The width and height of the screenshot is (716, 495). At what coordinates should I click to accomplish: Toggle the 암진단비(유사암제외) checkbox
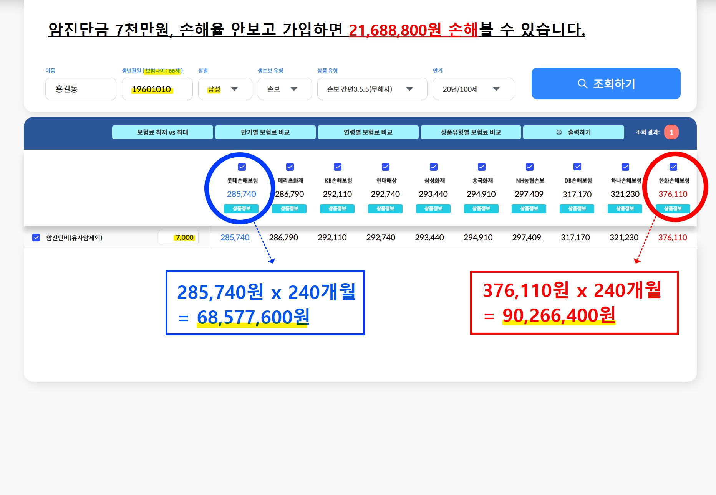[x=36, y=238]
